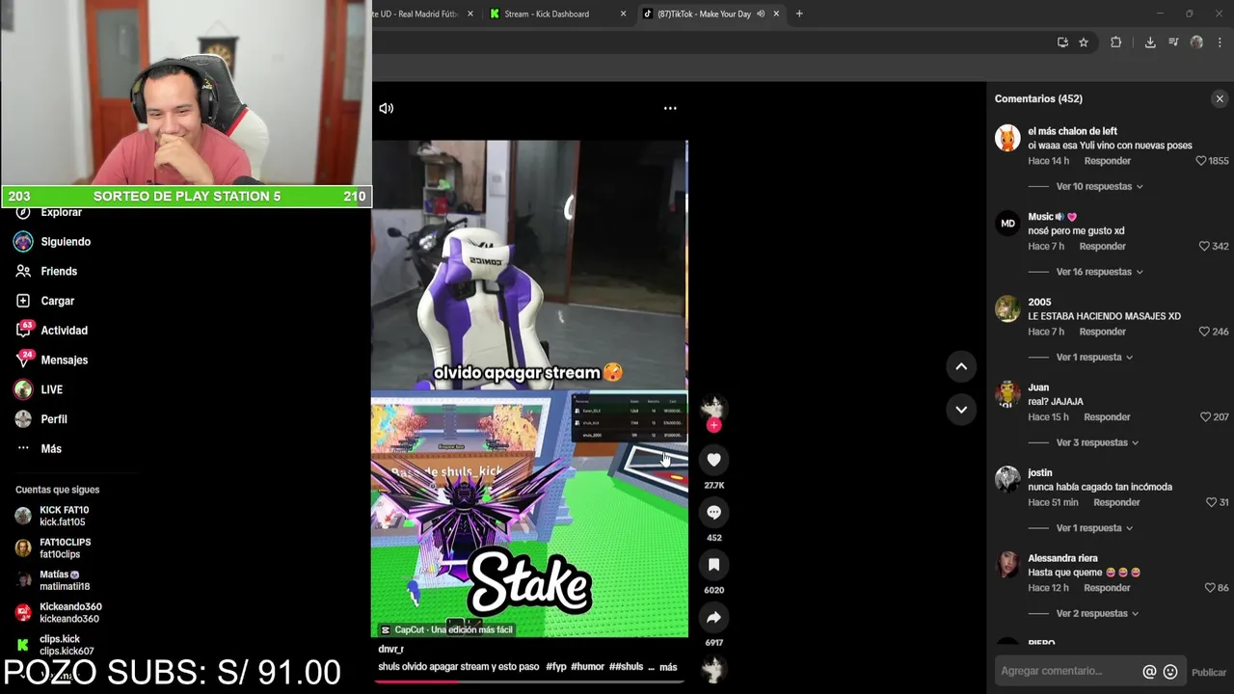This screenshot has width=1234, height=694.
Task: Reply to Music comment
Action: 1102,247
